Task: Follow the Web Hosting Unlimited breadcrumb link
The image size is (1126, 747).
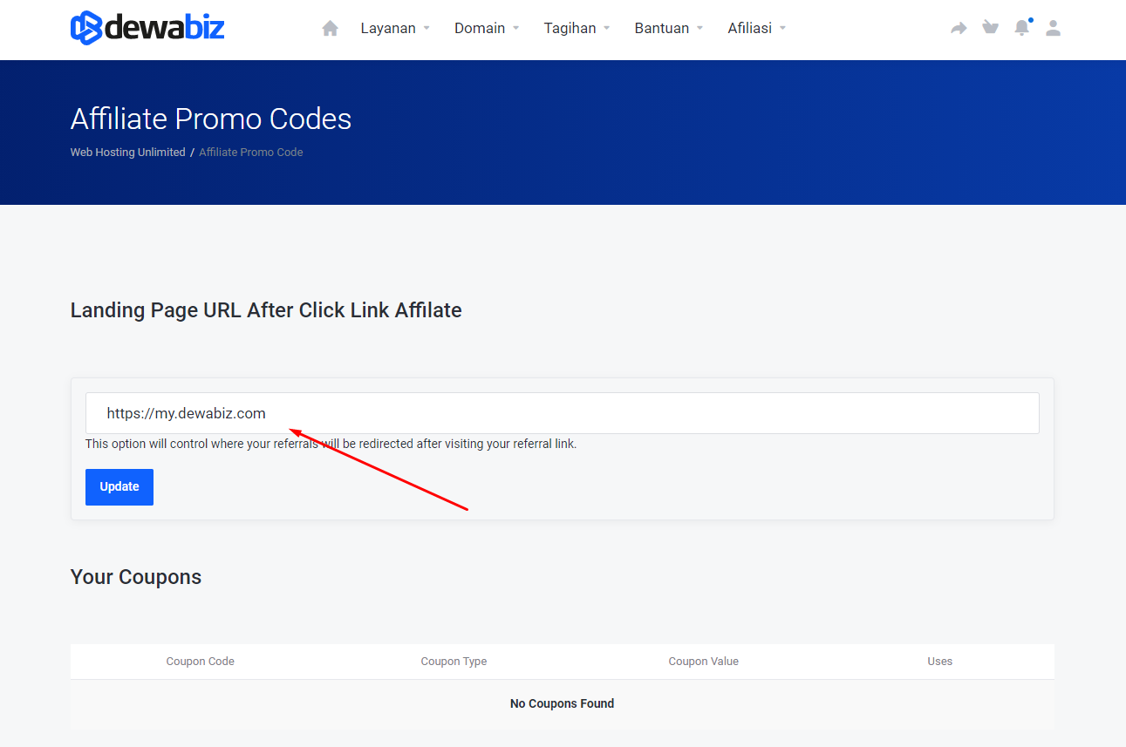Action: pyautogui.click(x=127, y=153)
